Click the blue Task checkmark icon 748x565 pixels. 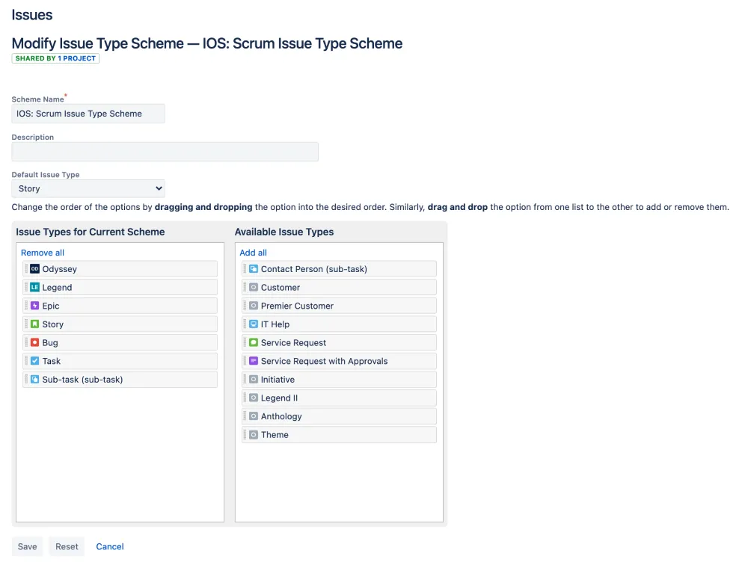[35, 361]
